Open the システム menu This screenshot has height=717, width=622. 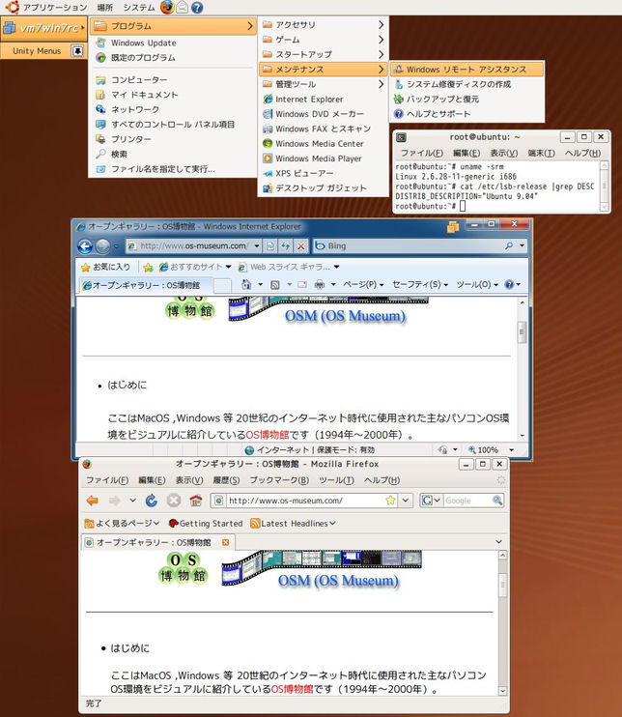tap(139, 8)
